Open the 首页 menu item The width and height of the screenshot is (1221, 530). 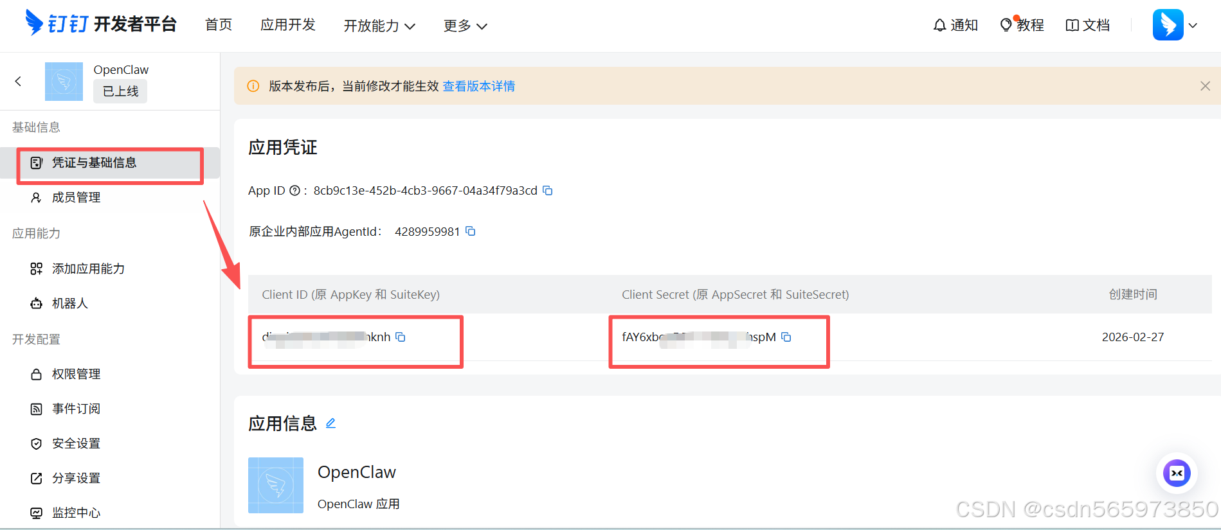tap(219, 25)
